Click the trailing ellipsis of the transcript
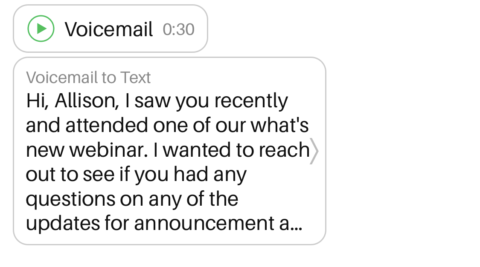Screen dimensions: 480x267 pos(296,226)
